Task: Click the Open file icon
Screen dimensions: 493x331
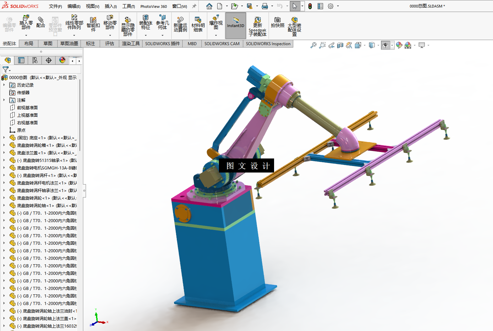Action: [234, 6]
